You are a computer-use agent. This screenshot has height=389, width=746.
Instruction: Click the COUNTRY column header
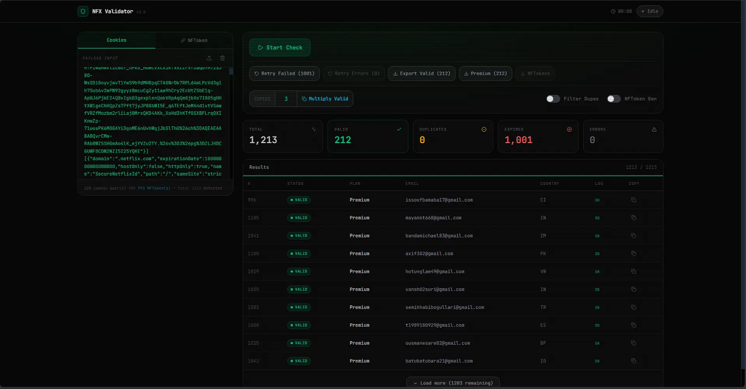(549, 184)
